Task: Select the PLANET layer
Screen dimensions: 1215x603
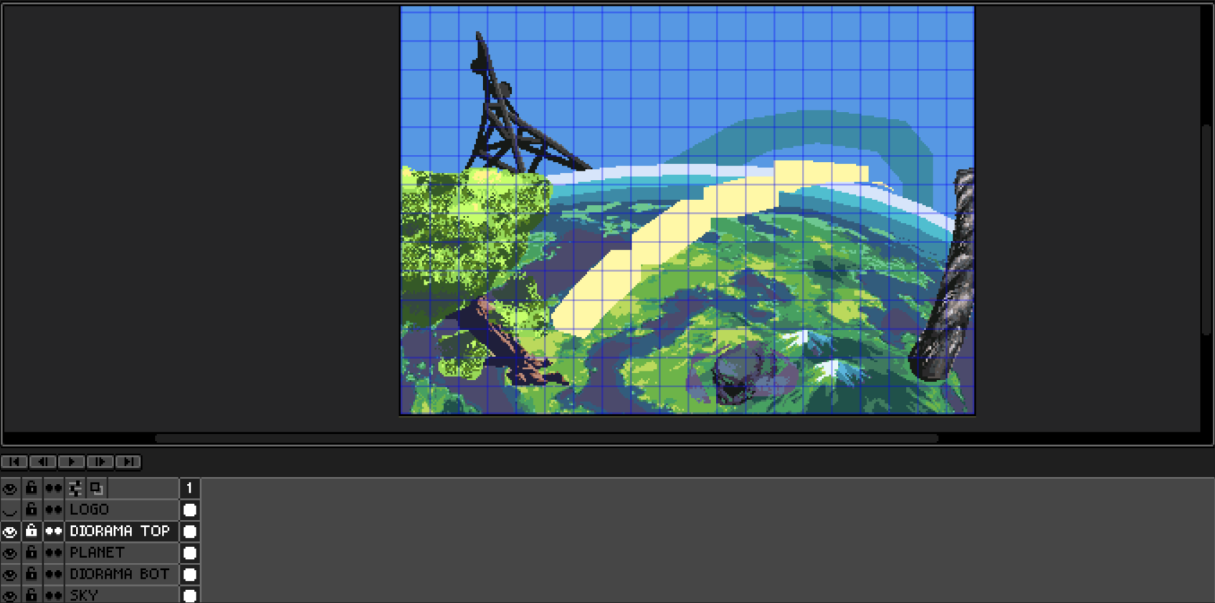Action: pyautogui.click(x=122, y=553)
